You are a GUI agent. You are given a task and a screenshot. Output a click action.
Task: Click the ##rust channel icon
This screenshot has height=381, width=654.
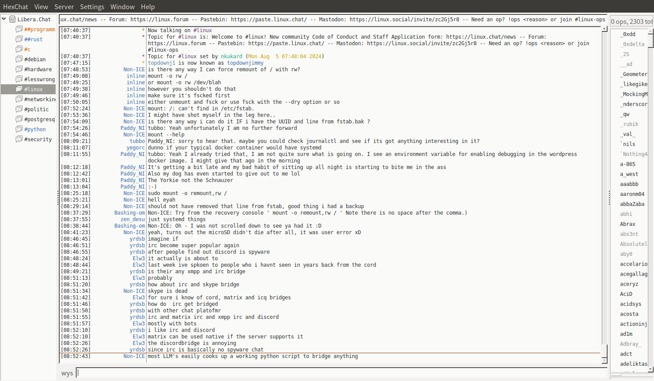coord(19,39)
